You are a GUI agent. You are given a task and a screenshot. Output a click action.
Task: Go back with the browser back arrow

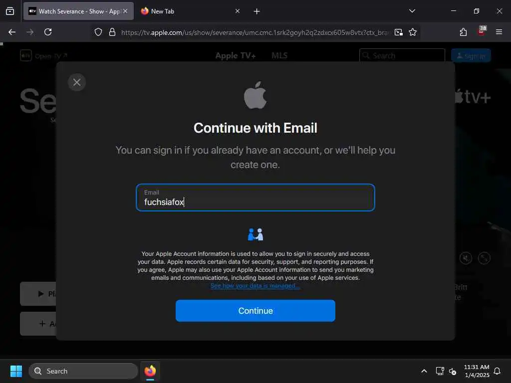pyautogui.click(x=12, y=32)
